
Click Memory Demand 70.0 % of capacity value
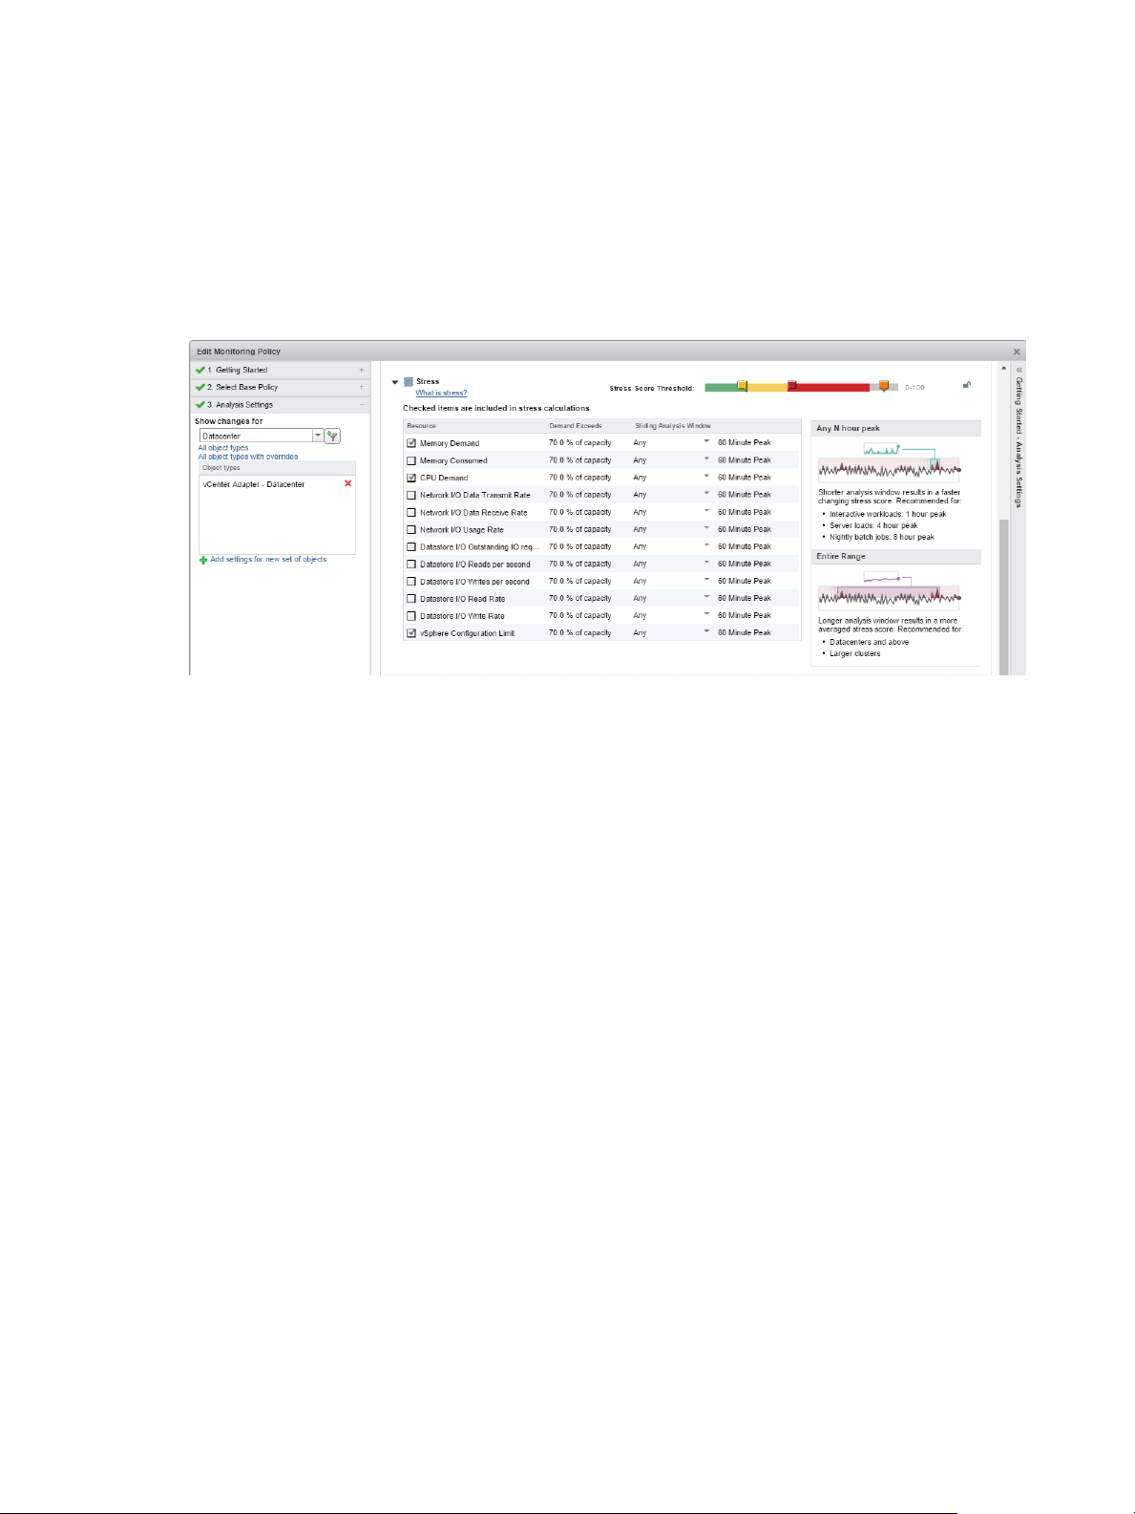(x=579, y=443)
